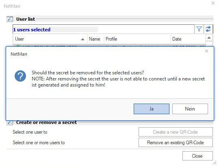Image resolution: width=219 pixels, height=167 pixels.
Task: Click the '1 users selected' field
Action: point(104,29)
